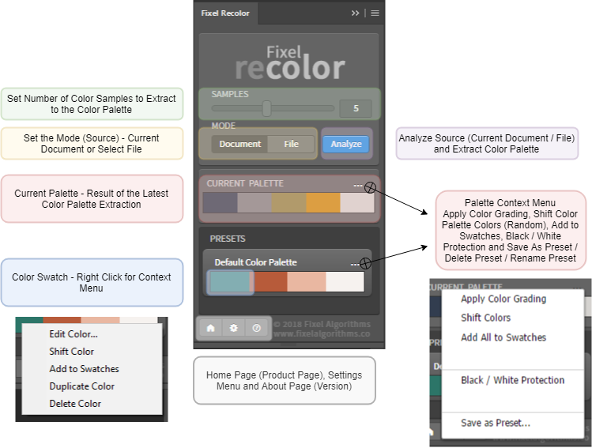Select File mode

[291, 144]
